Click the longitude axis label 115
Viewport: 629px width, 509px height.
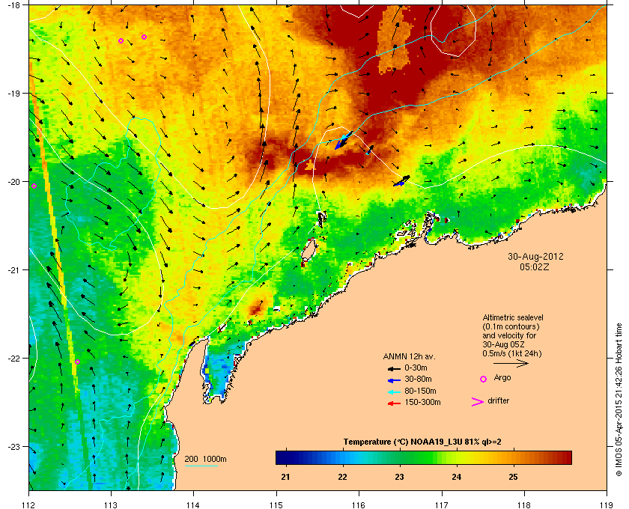(x=276, y=505)
